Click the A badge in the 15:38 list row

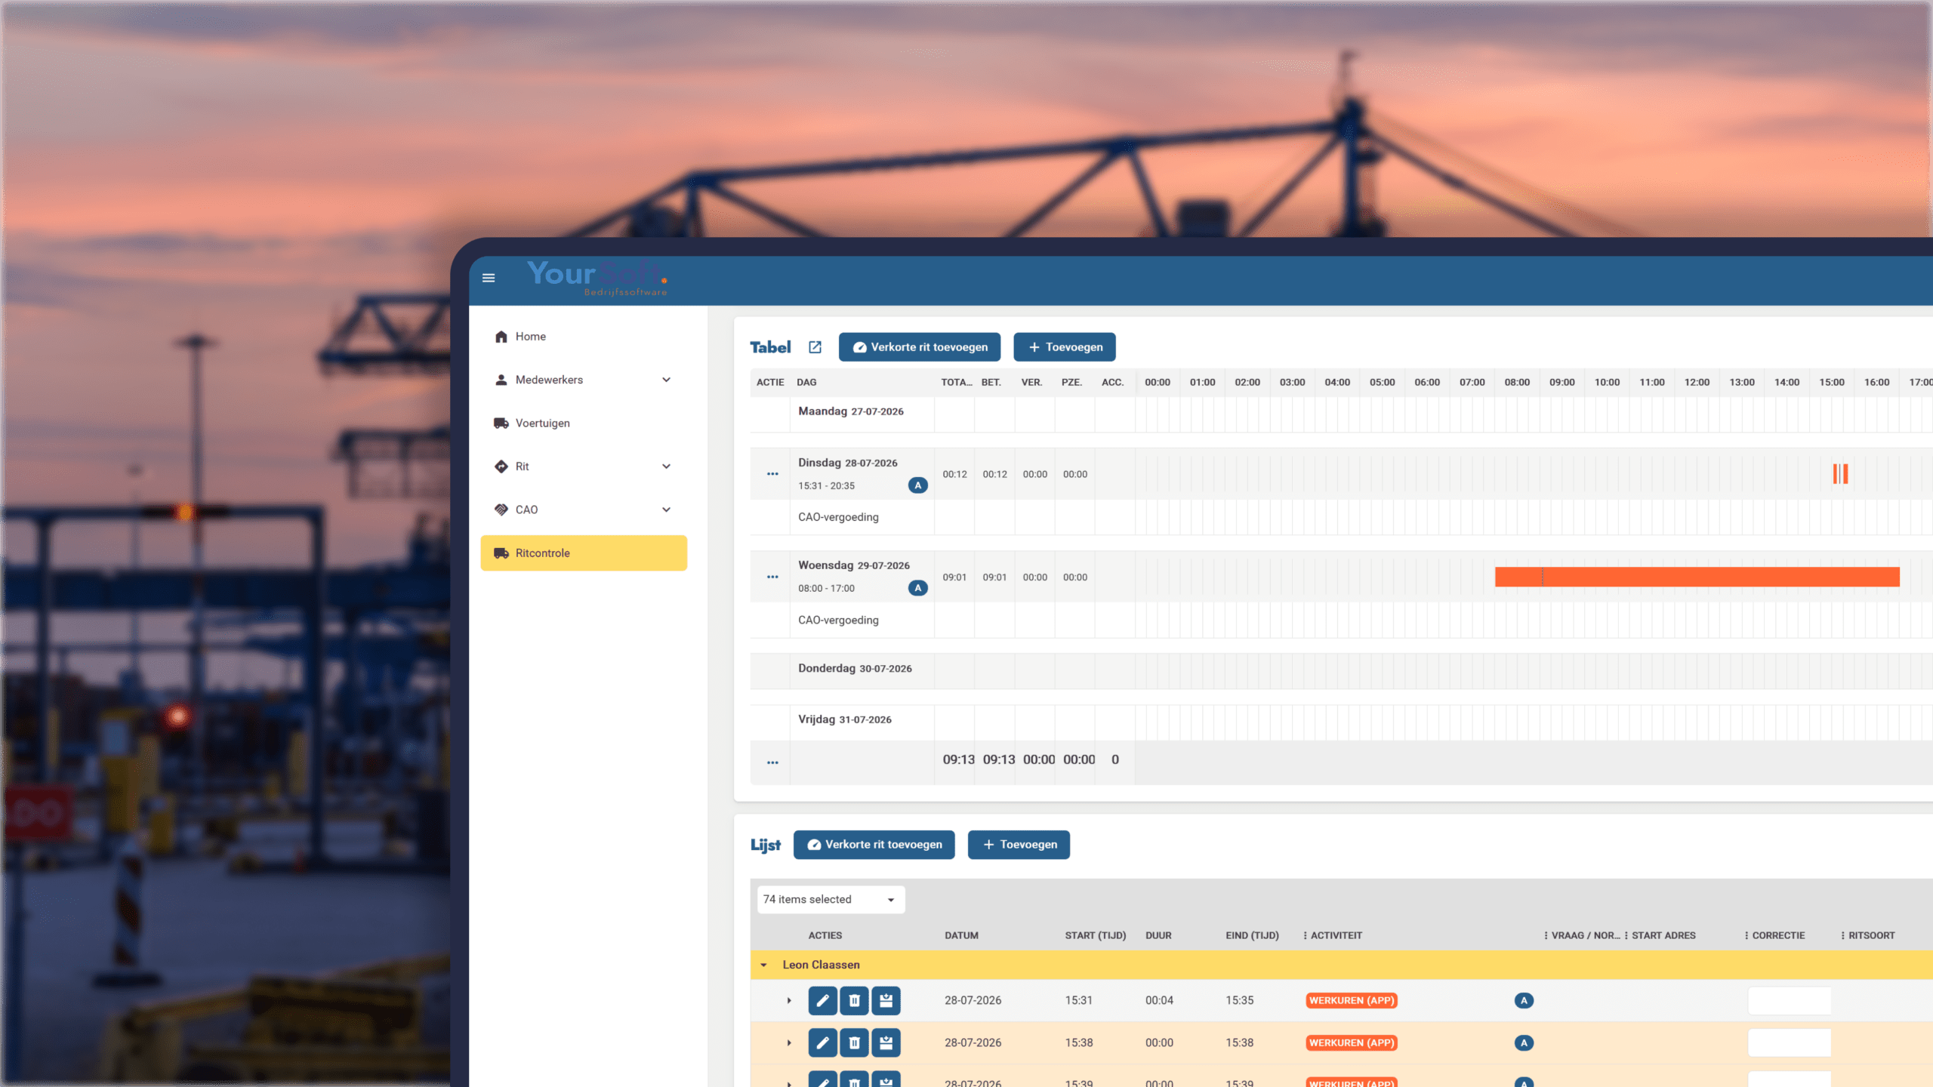[x=1524, y=1043]
